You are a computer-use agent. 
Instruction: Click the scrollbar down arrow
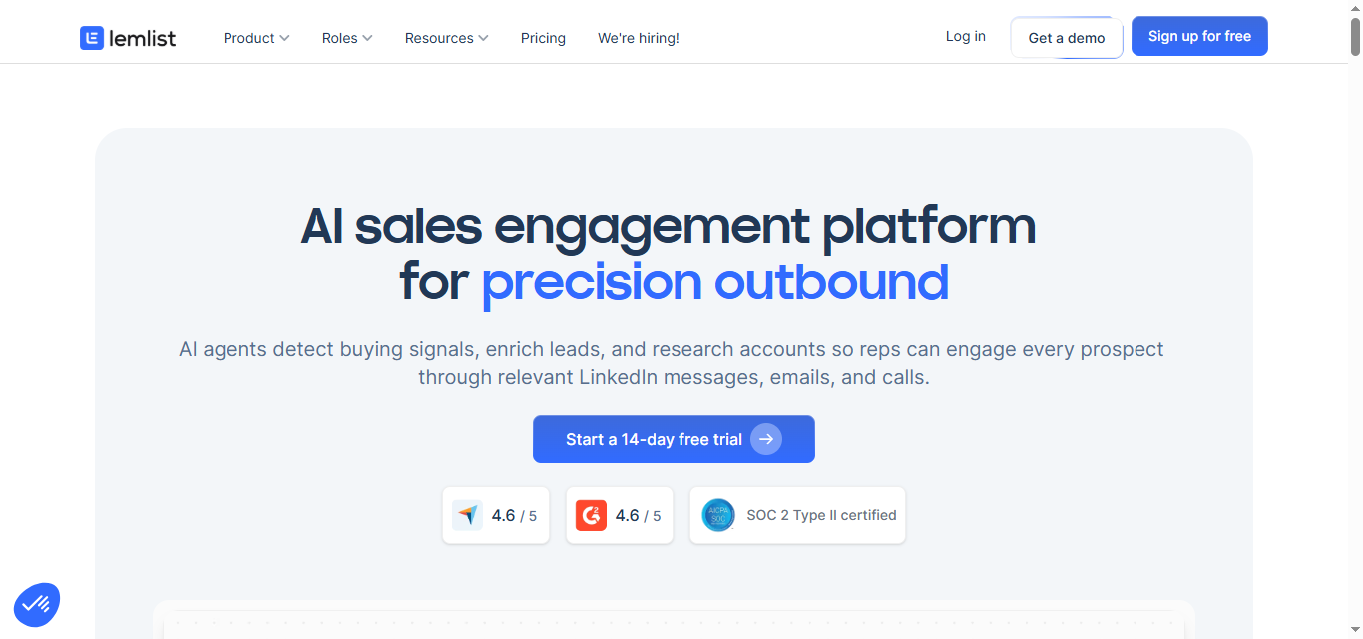tap(1354, 630)
